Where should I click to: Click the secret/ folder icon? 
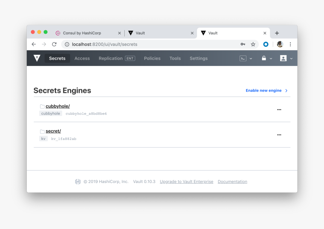[x=42, y=131]
